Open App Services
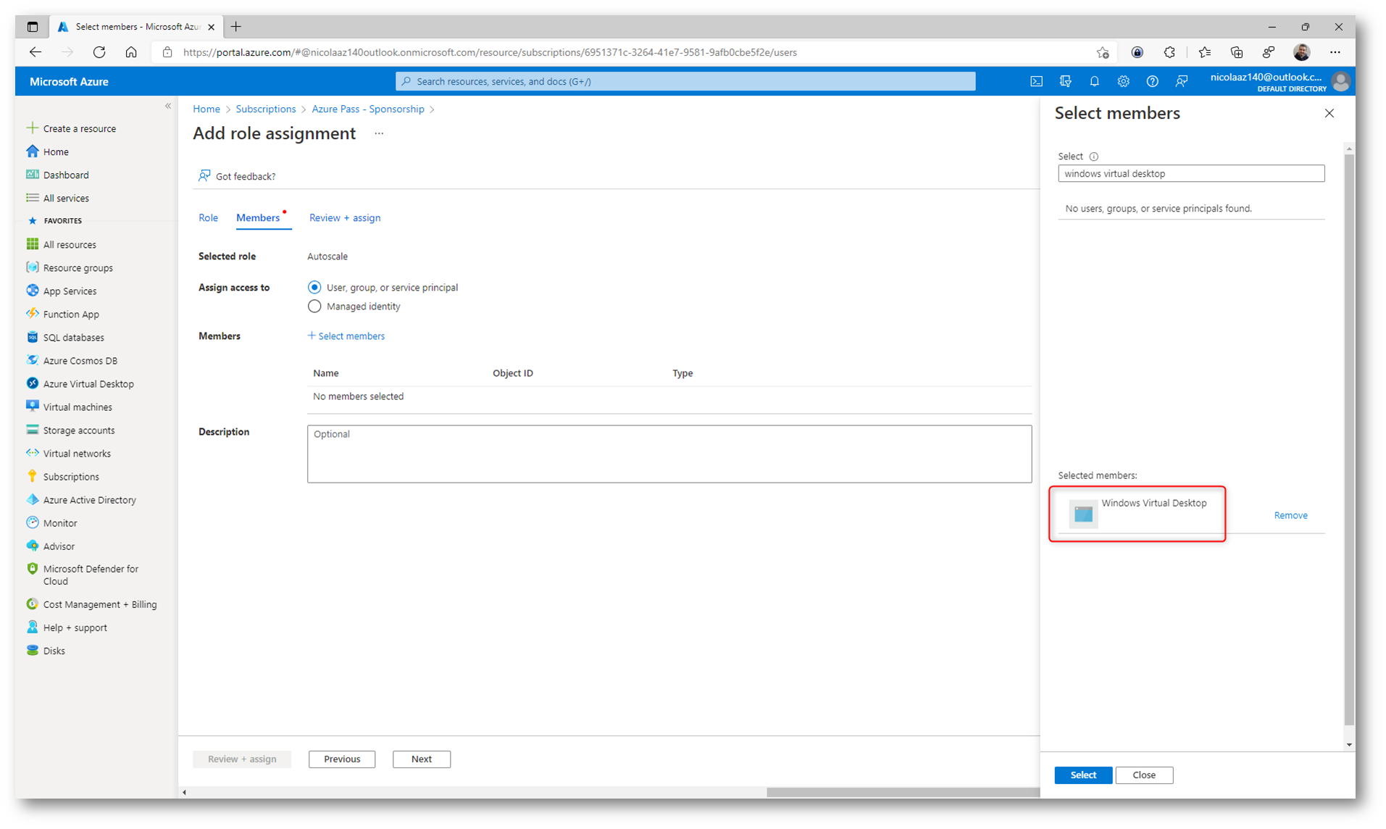Image resolution: width=1386 pixels, height=829 pixels. click(x=62, y=291)
